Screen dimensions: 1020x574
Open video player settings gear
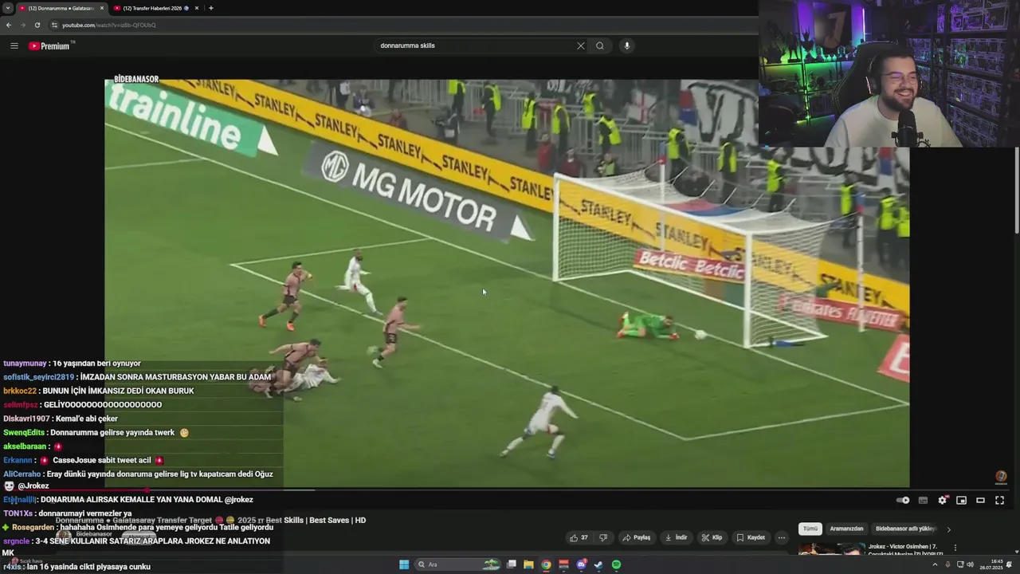pos(943,500)
